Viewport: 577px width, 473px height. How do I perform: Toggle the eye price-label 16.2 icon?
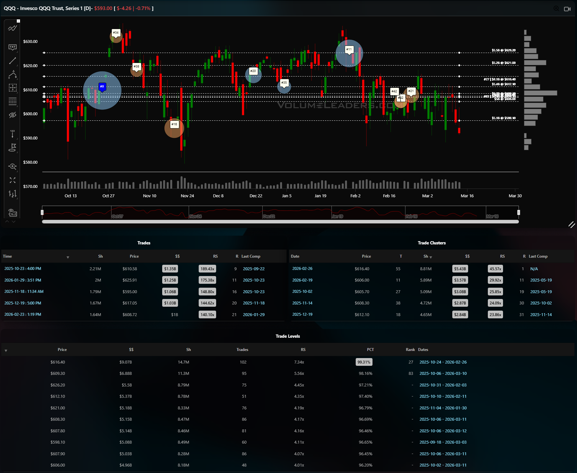[12, 212]
